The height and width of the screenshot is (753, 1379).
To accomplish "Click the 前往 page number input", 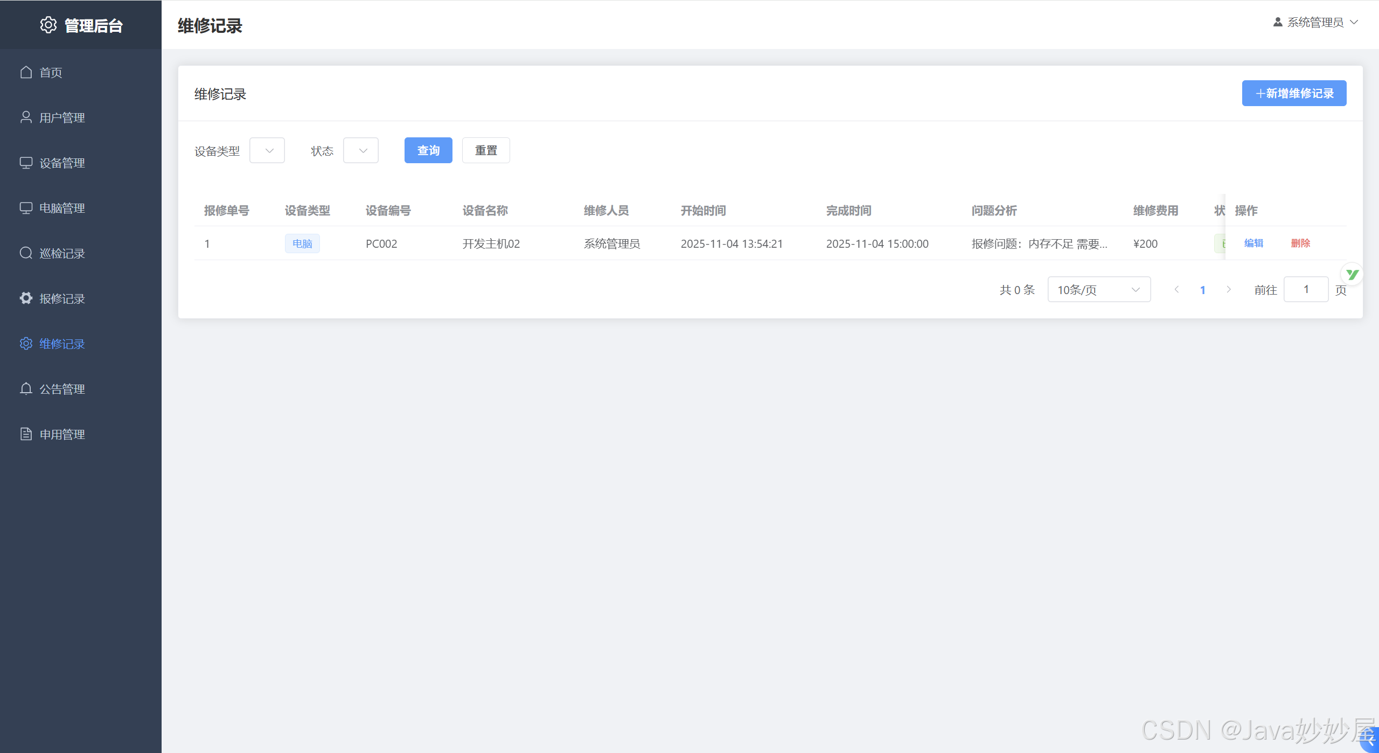I will point(1306,289).
